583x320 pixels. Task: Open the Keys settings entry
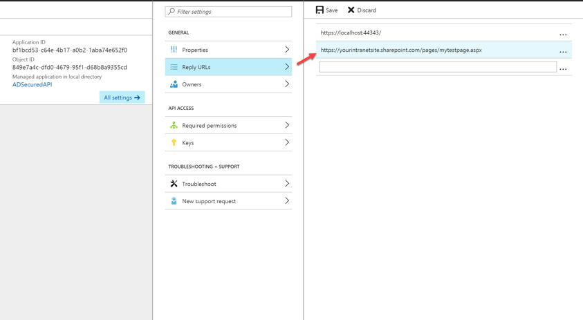click(228, 142)
